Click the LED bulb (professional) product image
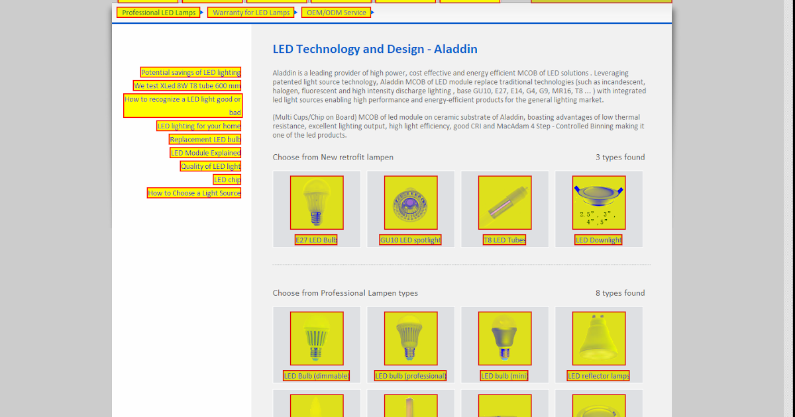The height and width of the screenshot is (417, 795). point(411,338)
